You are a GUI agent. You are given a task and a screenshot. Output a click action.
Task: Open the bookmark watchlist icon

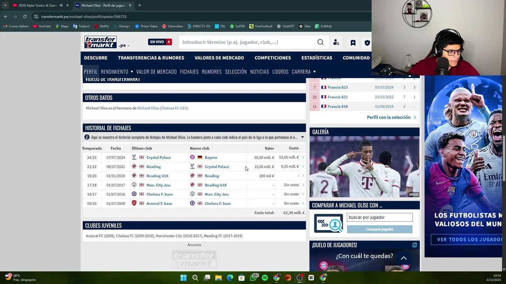pos(353,43)
